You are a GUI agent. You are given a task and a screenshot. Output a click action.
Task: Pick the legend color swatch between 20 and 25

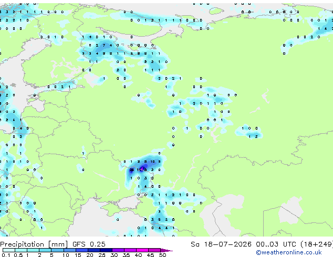click(x=94, y=250)
